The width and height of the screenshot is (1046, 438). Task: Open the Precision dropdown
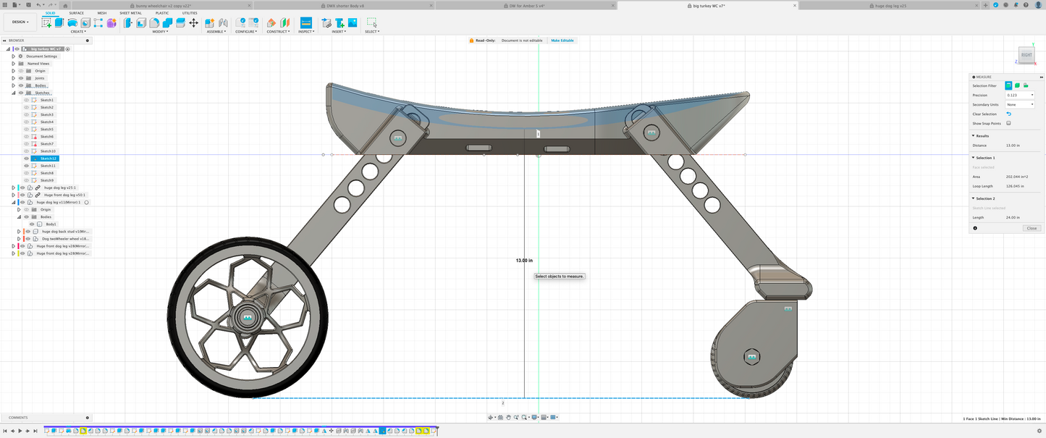tap(1019, 95)
